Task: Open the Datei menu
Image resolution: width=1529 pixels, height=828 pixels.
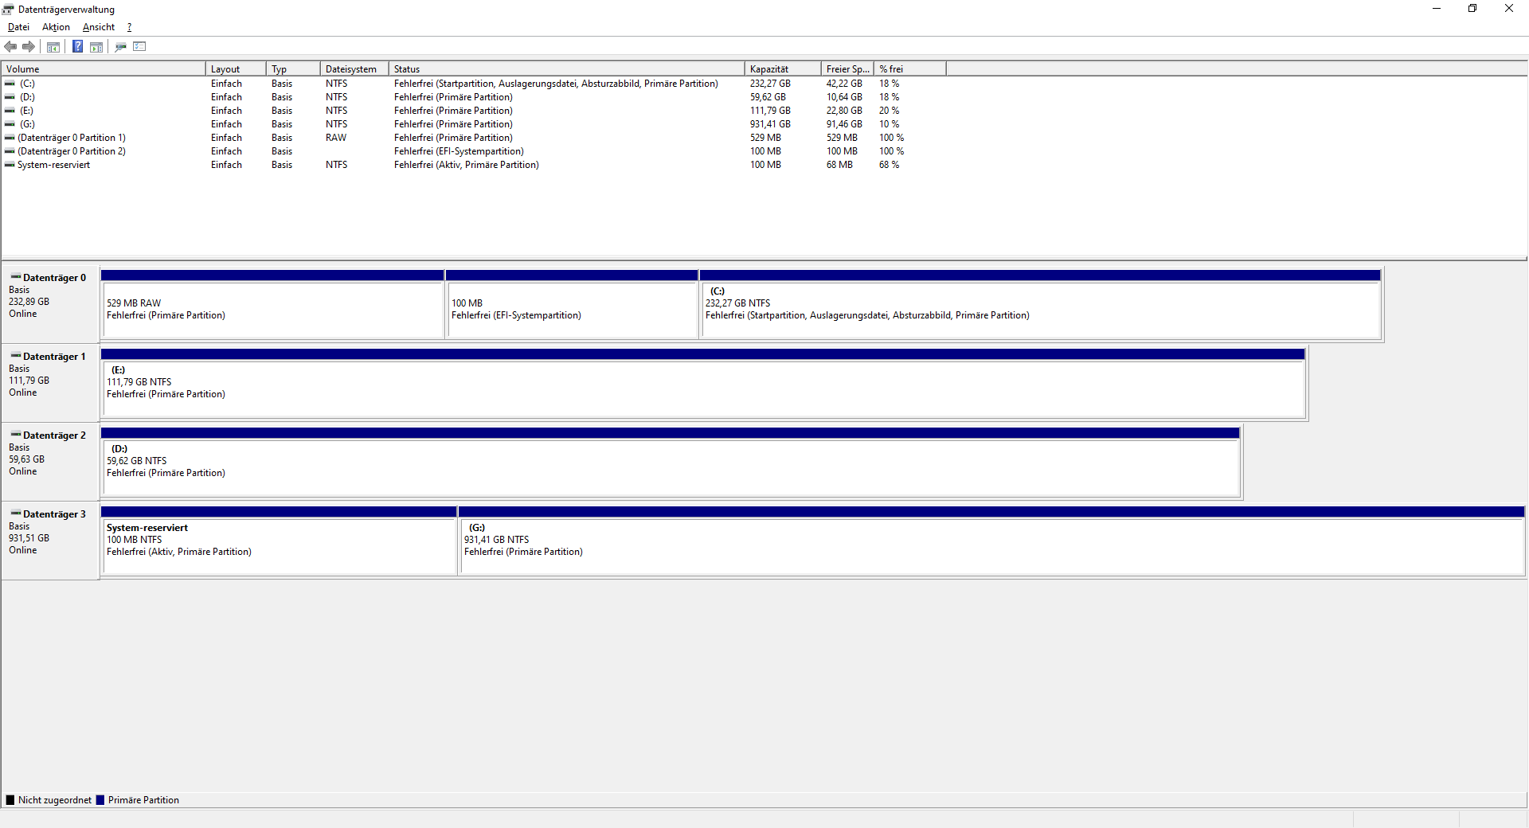Action: tap(18, 27)
